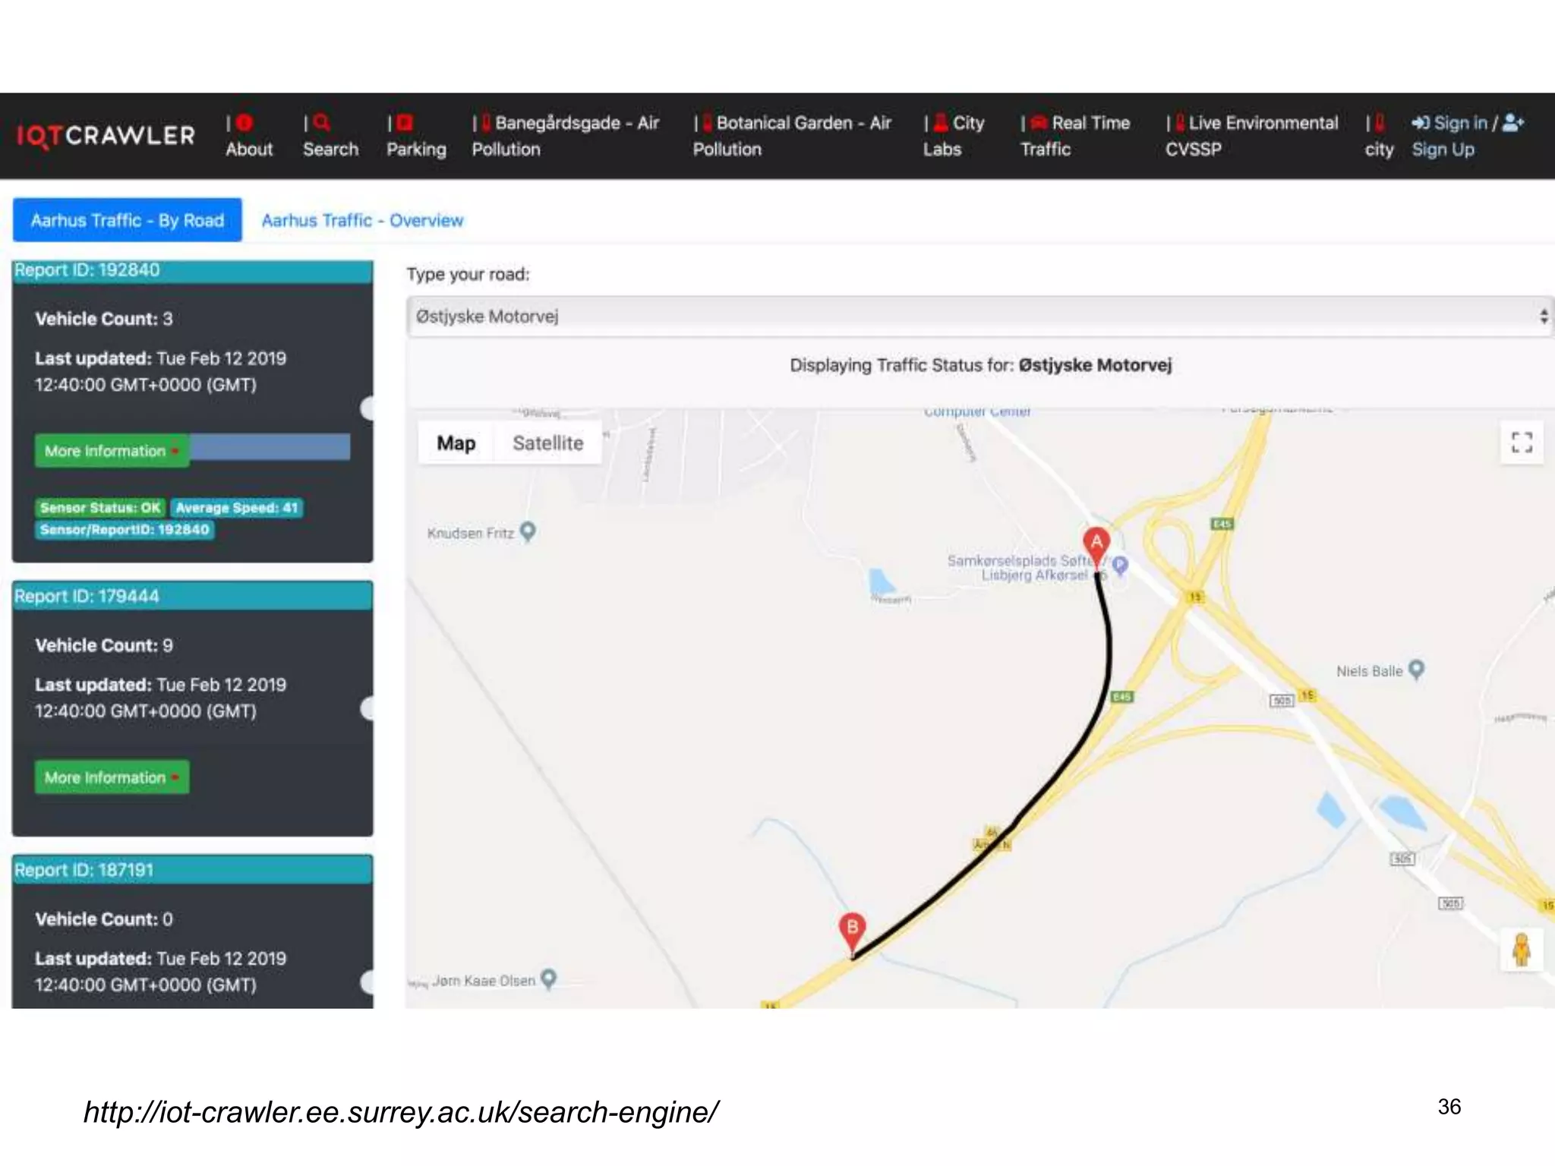1555x1166 pixels.
Task: Click the Jørn Kaae Olsen place pin
Action: pyautogui.click(x=548, y=978)
